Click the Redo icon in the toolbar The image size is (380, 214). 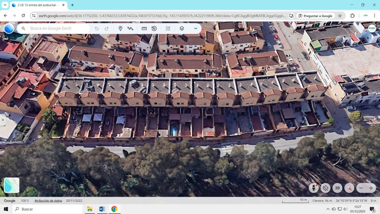click(107, 28)
